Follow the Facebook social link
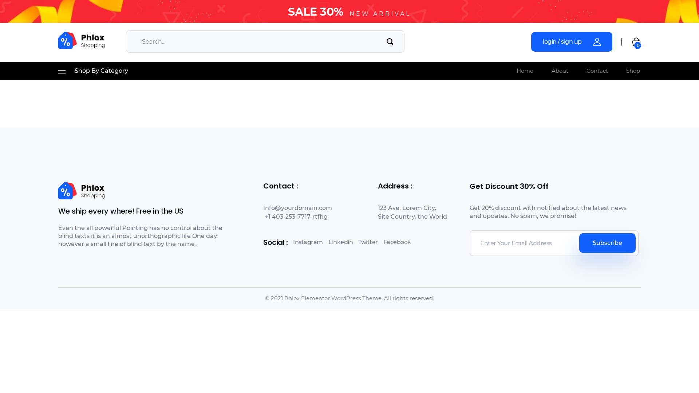The height and width of the screenshot is (393, 699). [x=397, y=242]
